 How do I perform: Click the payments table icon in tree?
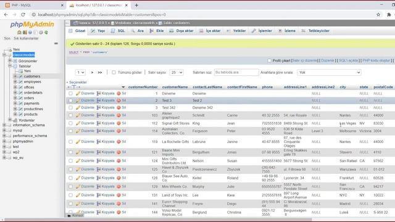(20, 103)
